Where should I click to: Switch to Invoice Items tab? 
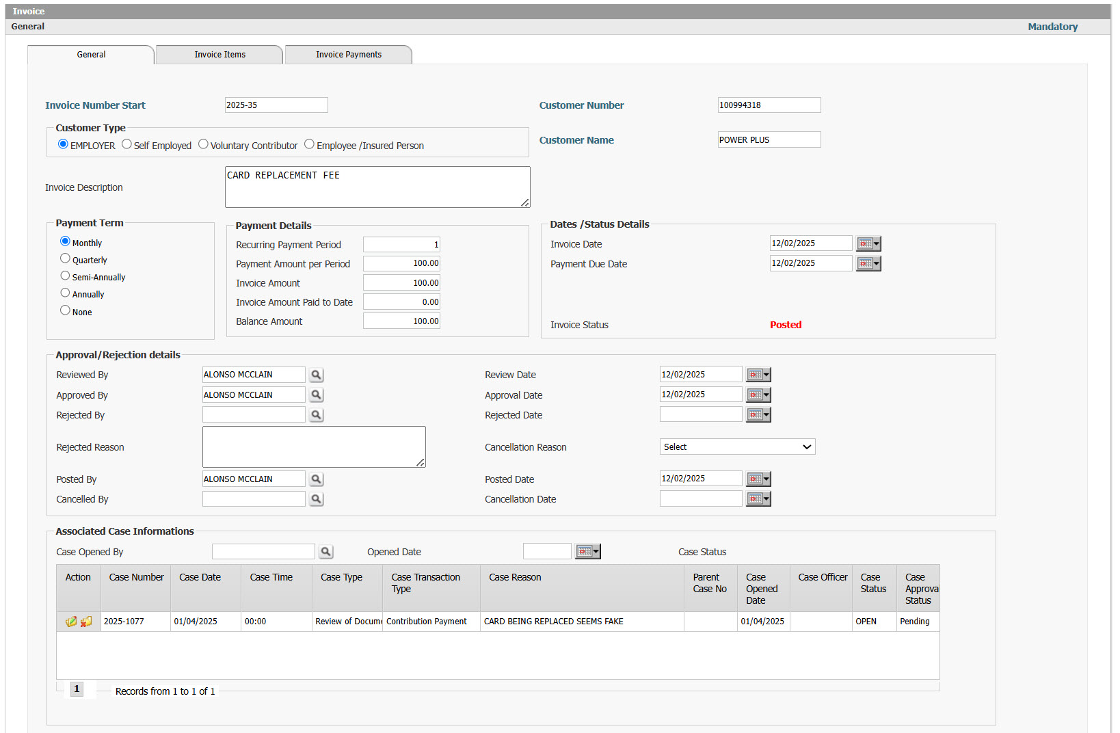click(219, 55)
